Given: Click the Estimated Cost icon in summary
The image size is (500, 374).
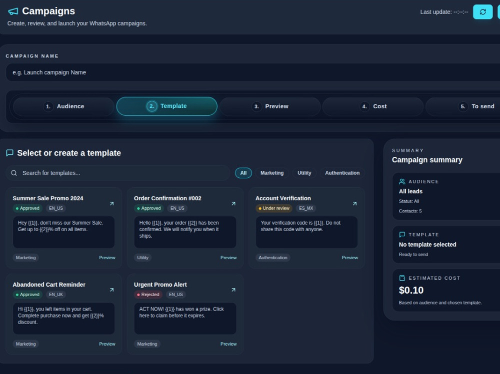Looking at the screenshot, I should 402,278.
